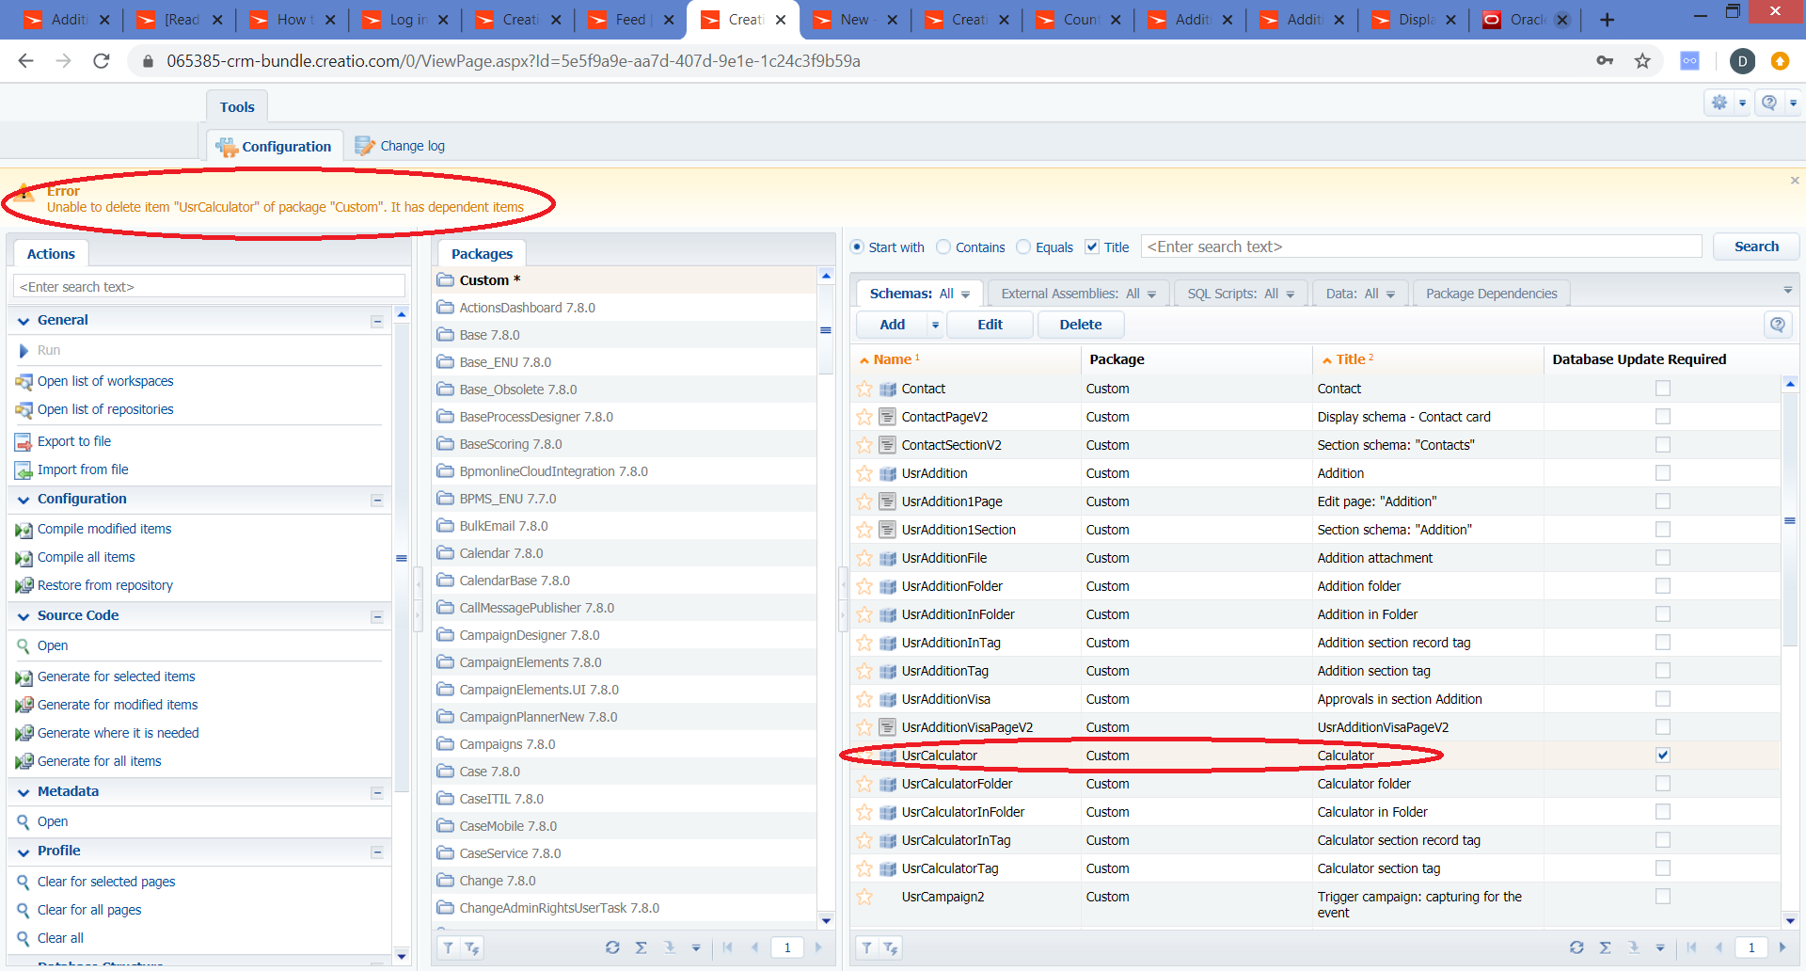This screenshot has height=971, width=1806.
Task: Click the schemas list vertical scrollbar
Action: pos(1790,520)
